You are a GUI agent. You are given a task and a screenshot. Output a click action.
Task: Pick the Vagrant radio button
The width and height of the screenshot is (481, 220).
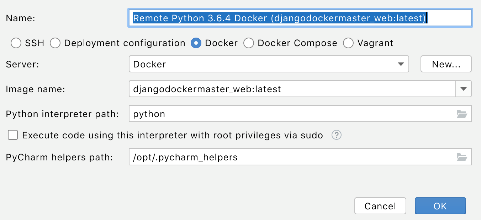point(348,43)
